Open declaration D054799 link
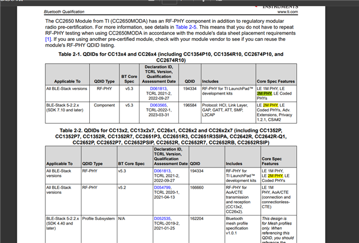Viewport: 359px width, 243px height. click(162, 188)
